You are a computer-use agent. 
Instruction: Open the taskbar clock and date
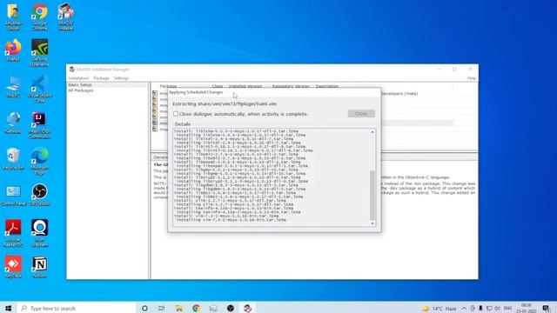(x=526, y=308)
